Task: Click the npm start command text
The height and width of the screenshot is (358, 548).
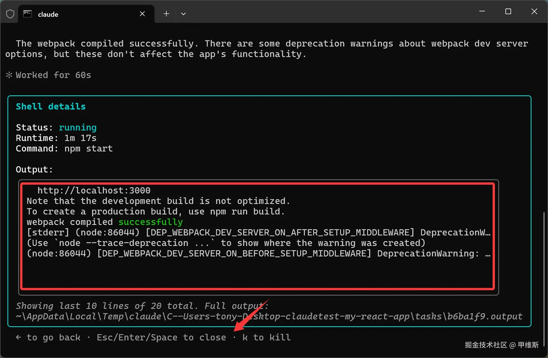Action: click(88, 148)
